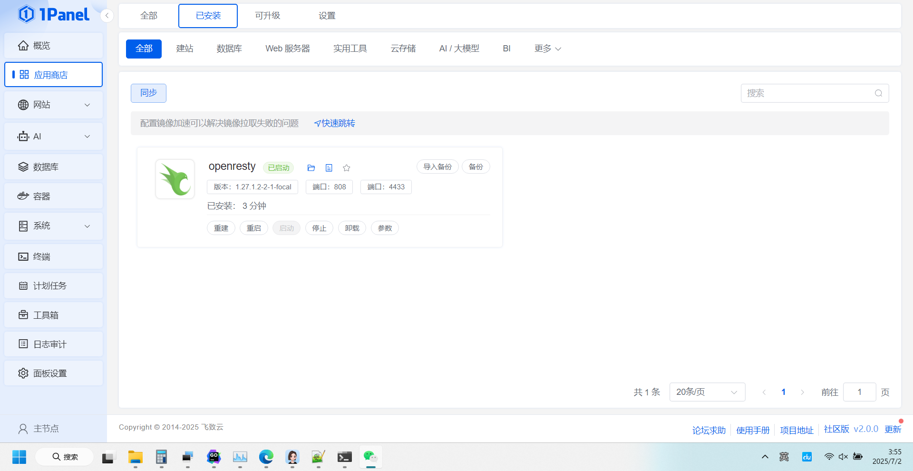913x471 pixels.
Task: Filter by 云存储 category
Action: tap(403, 49)
